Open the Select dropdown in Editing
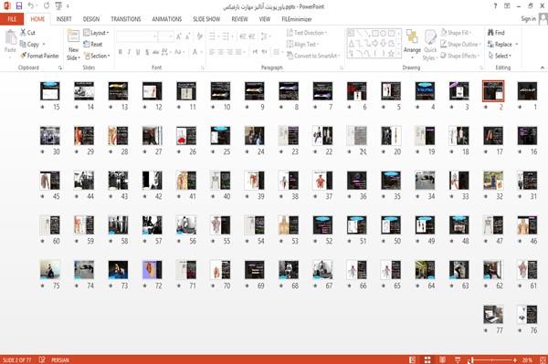548x364 pixels. (x=500, y=56)
